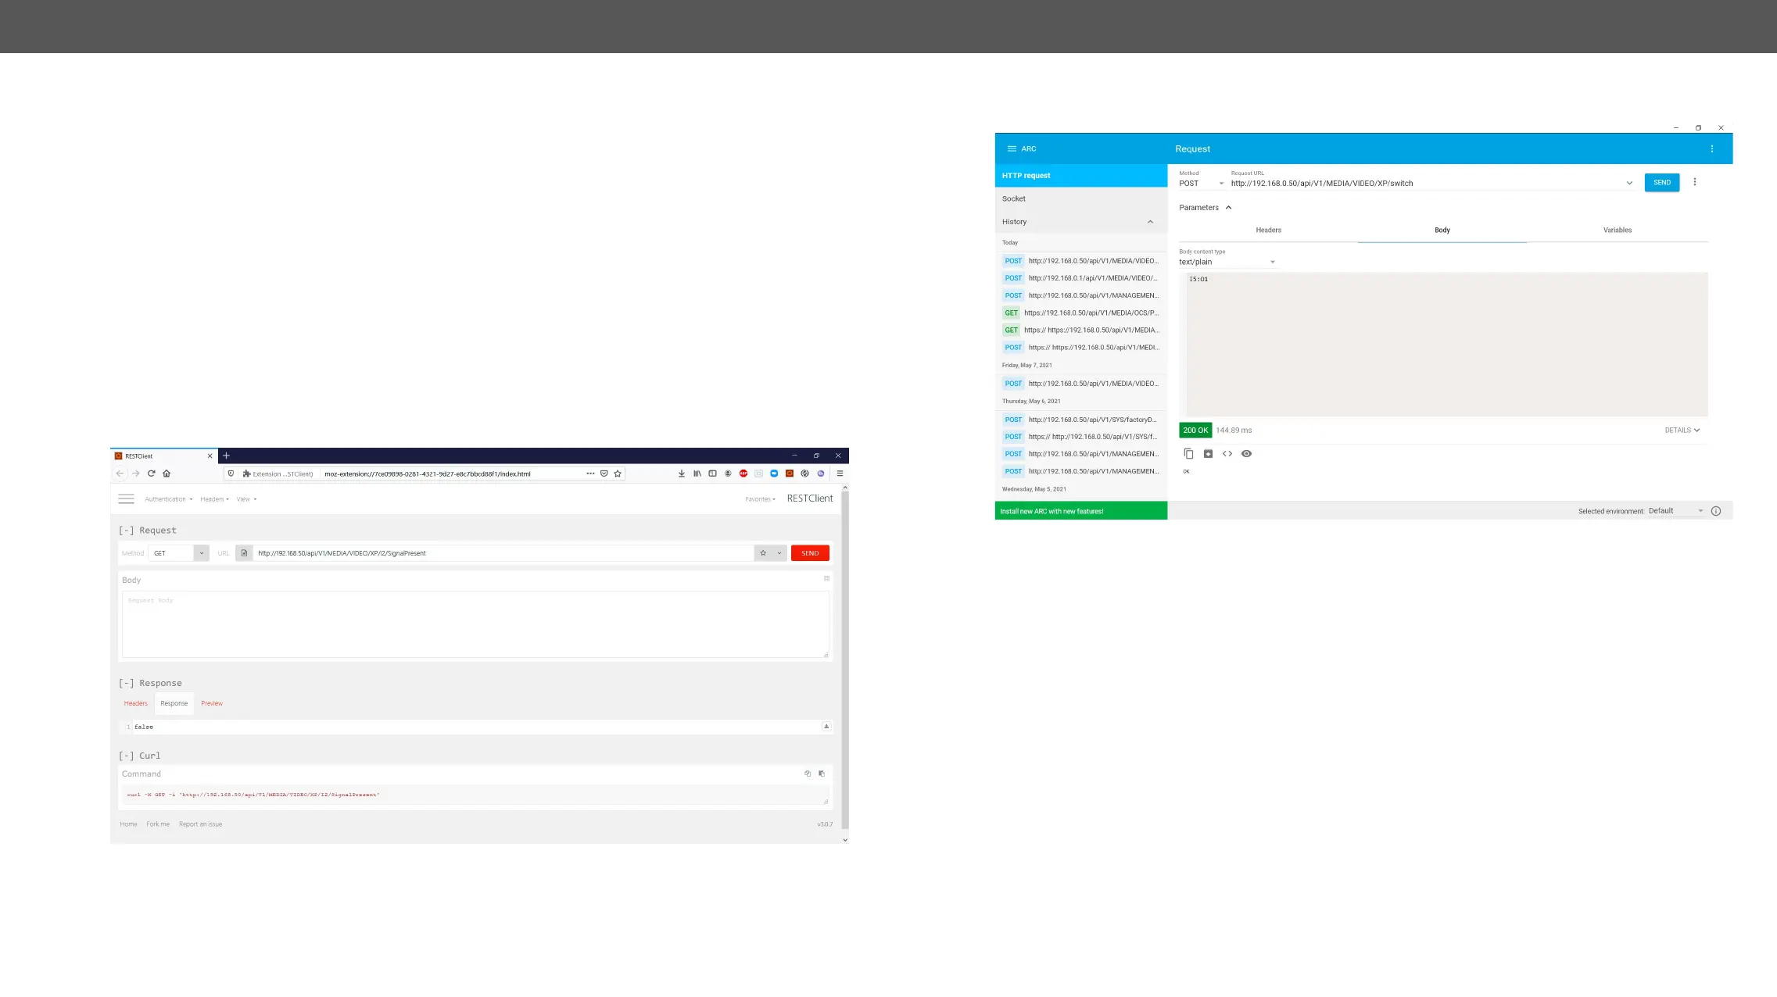Click the Save to Pocket icon
This screenshot has width=1777, height=997.
point(604,473)
